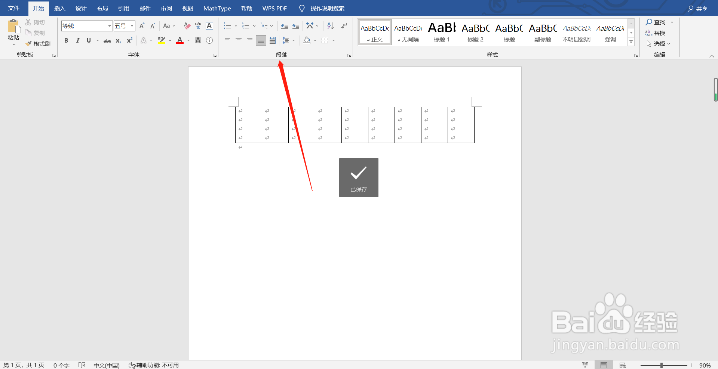Click the 查找 button

[x=656, y=22]
